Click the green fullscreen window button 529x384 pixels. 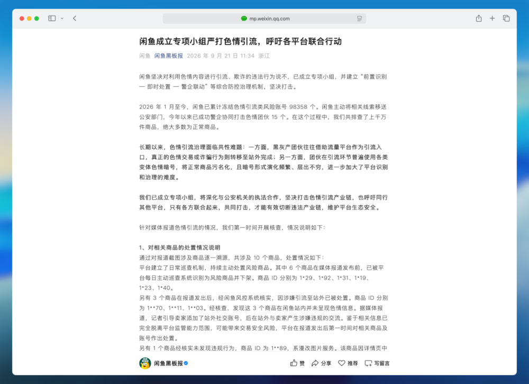click(x=37, y=19)
